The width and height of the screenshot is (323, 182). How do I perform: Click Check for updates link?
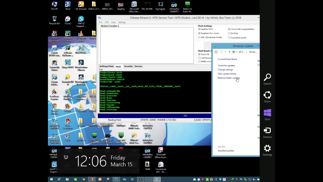coord(226,65)
